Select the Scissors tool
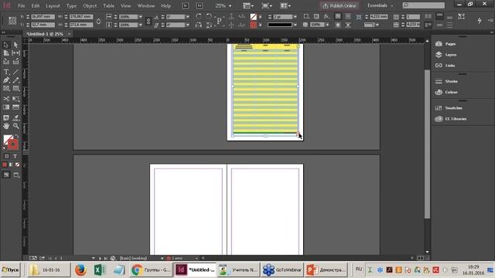Screen dimensions: 495x278 click(6, 99)
